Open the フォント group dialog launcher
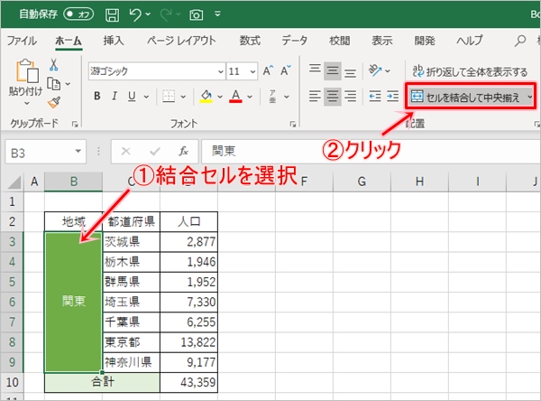 click(292, 124)
